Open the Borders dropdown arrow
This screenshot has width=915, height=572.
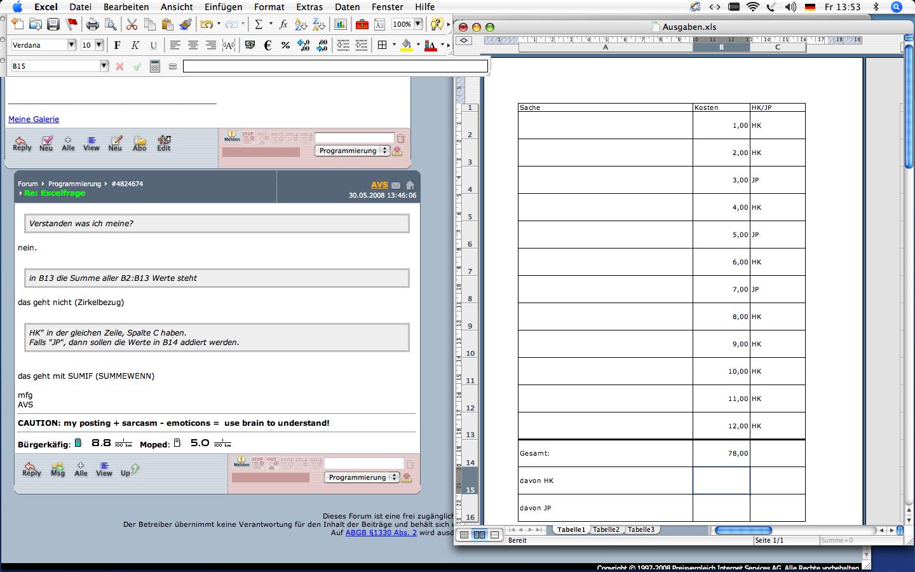tap(394, 45)
